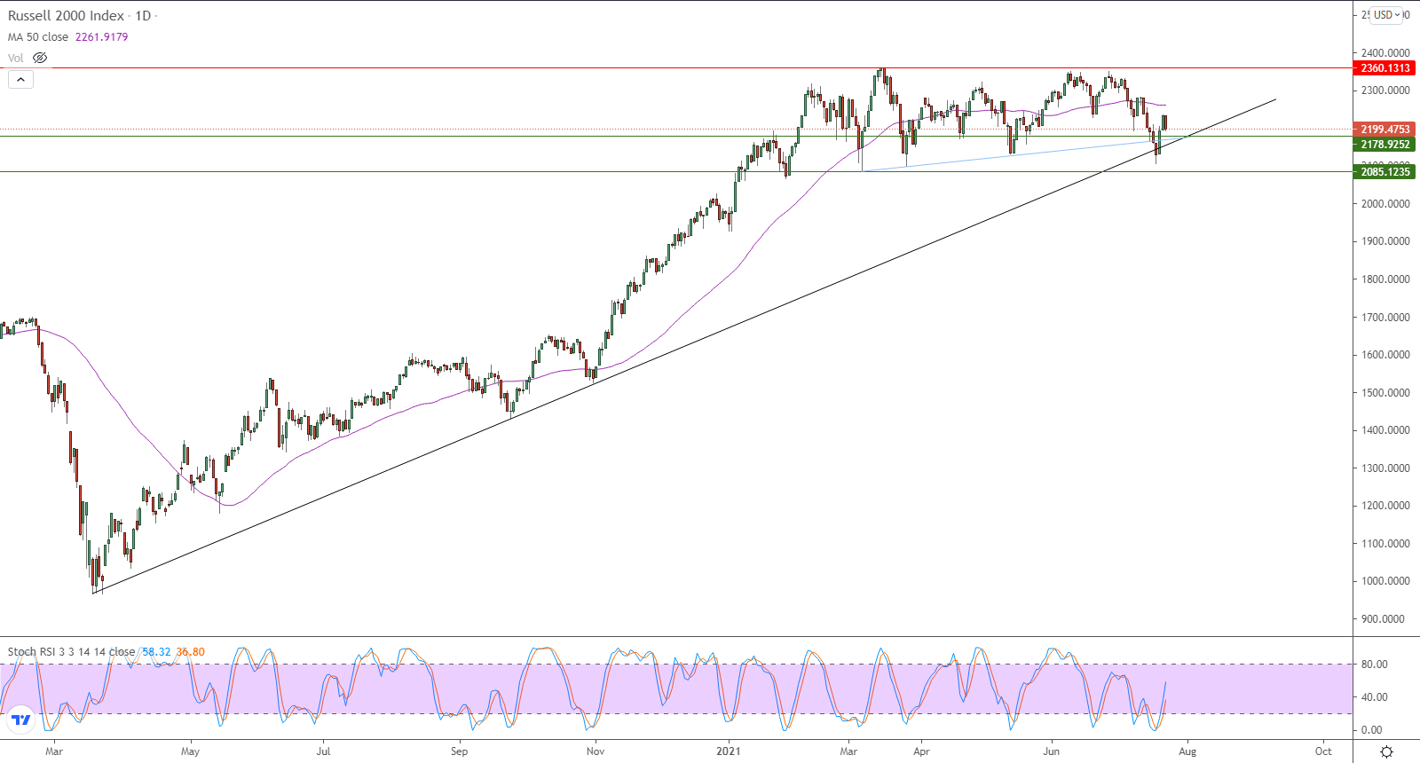
Task: Click the Nov label on time axis
Action: 596,751
